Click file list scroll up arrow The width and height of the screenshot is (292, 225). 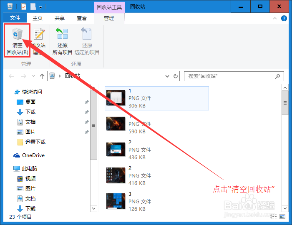(x=285, y=87)
